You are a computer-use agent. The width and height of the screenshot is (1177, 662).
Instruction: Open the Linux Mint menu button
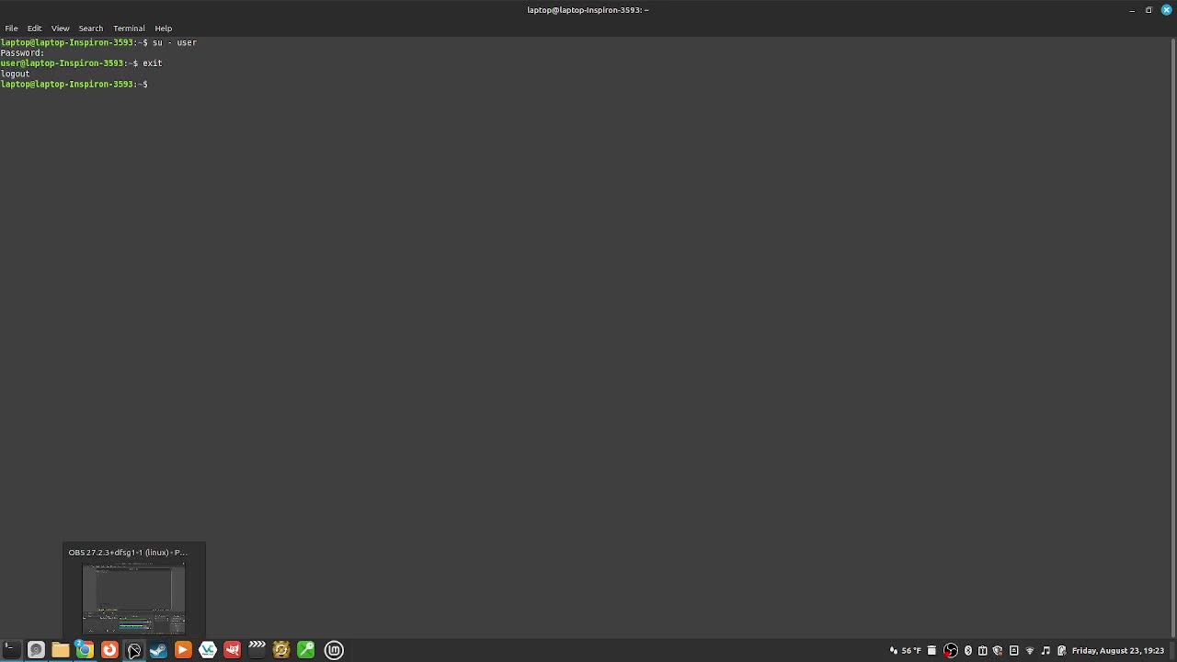[335, 650]
